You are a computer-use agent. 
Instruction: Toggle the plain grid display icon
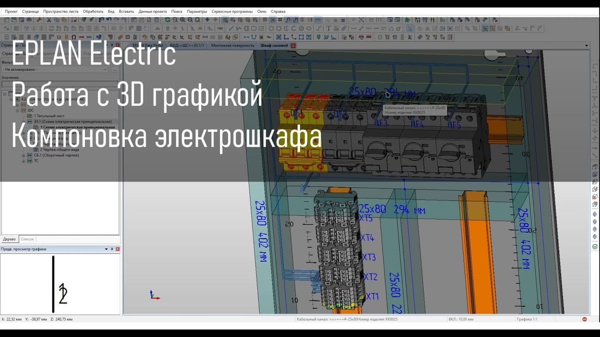[x=264, y=20]
